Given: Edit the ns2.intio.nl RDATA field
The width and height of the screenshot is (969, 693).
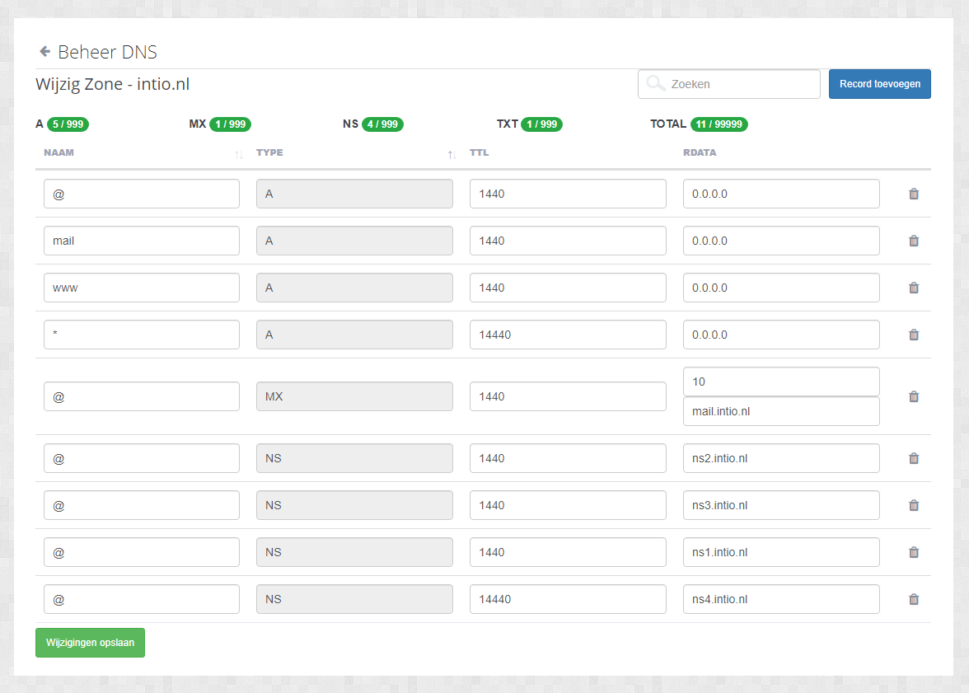Looking at the screenshot, I should click(781, 459).
